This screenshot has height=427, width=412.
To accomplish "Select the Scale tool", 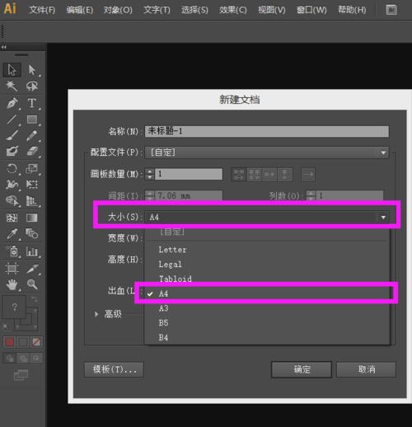I will point(32,168).
